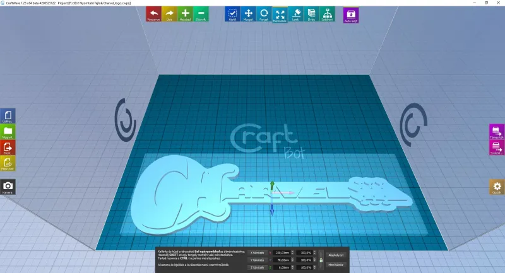Click the Y tükrözés mirror button
Image resolution: width=505 pixels, height=273 pixels.
click(x=257, y=260)
